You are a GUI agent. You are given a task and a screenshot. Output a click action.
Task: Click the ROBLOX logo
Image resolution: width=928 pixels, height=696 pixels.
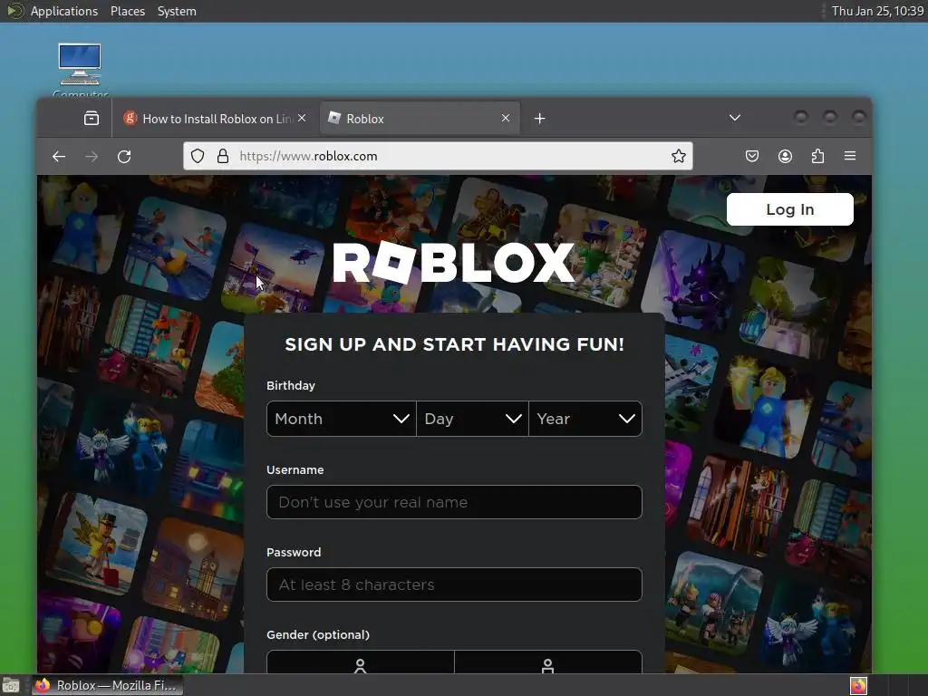tap(454, 263)
